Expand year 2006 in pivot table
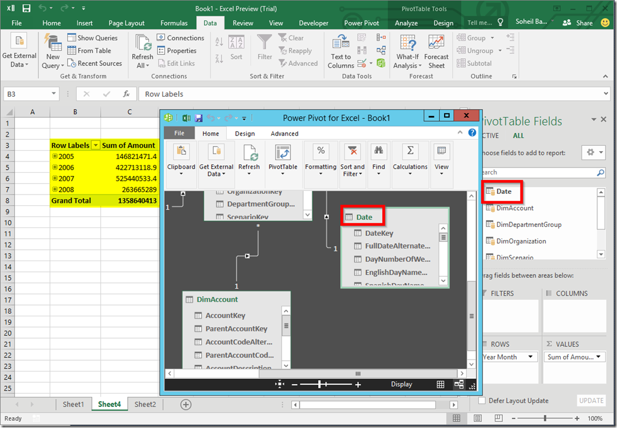Image resolution: width=617 pixels, height=428 pixels. tap(55, 167)
